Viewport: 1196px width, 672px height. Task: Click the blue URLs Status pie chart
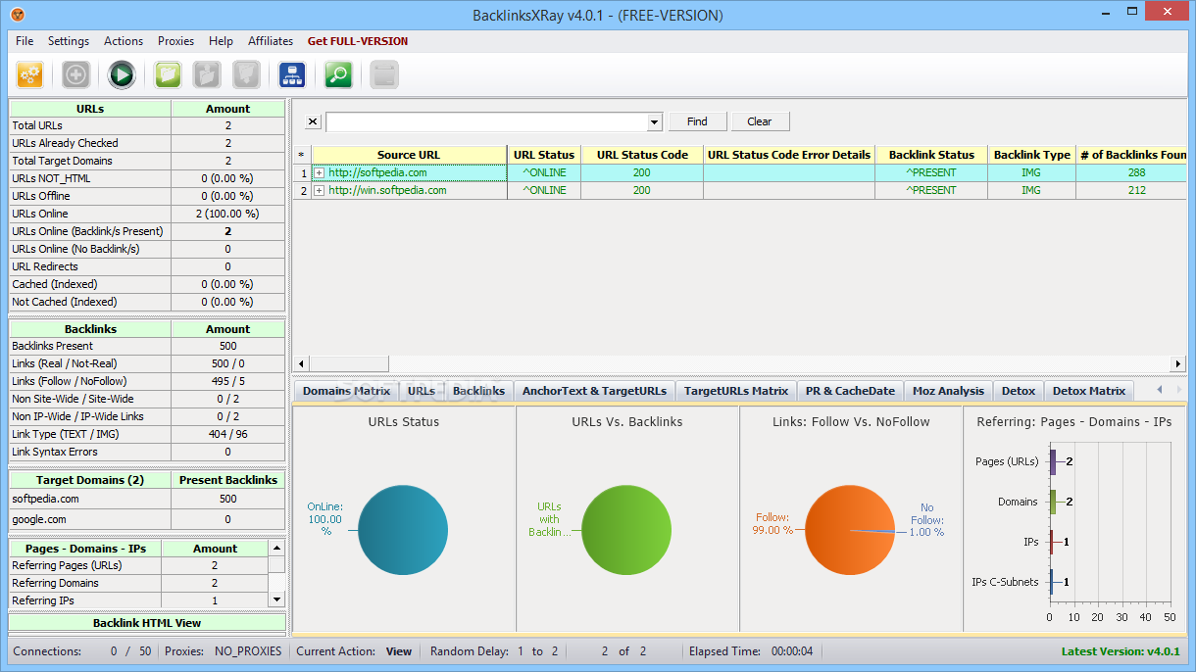(x=403, y=530)
